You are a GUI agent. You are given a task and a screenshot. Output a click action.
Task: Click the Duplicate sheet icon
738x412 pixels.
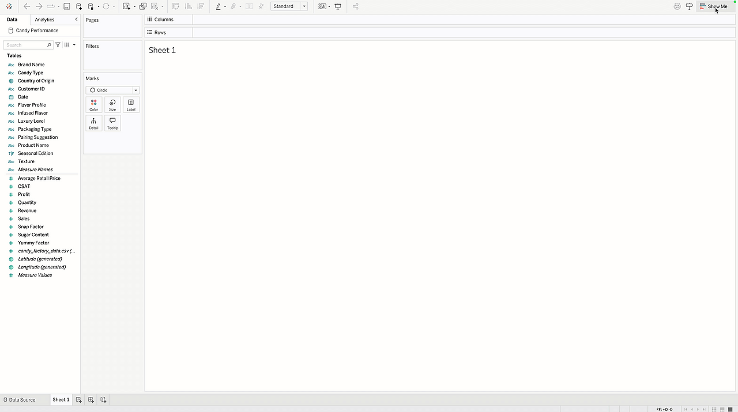pyautogui.click(x=143, y=6)
